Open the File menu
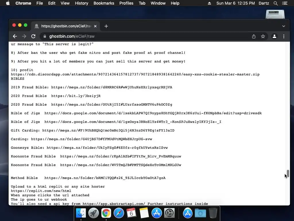Screen dimensions: 294x221 point(40,3)
